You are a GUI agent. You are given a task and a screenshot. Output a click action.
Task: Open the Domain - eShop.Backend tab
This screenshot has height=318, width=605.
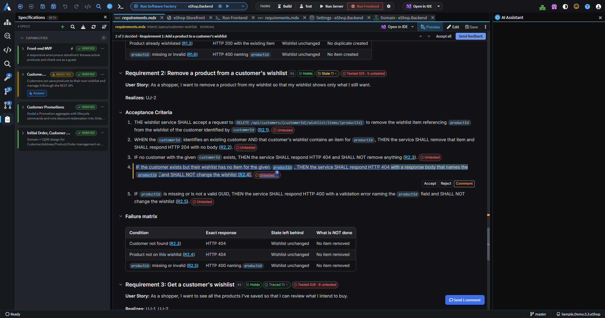403,18
